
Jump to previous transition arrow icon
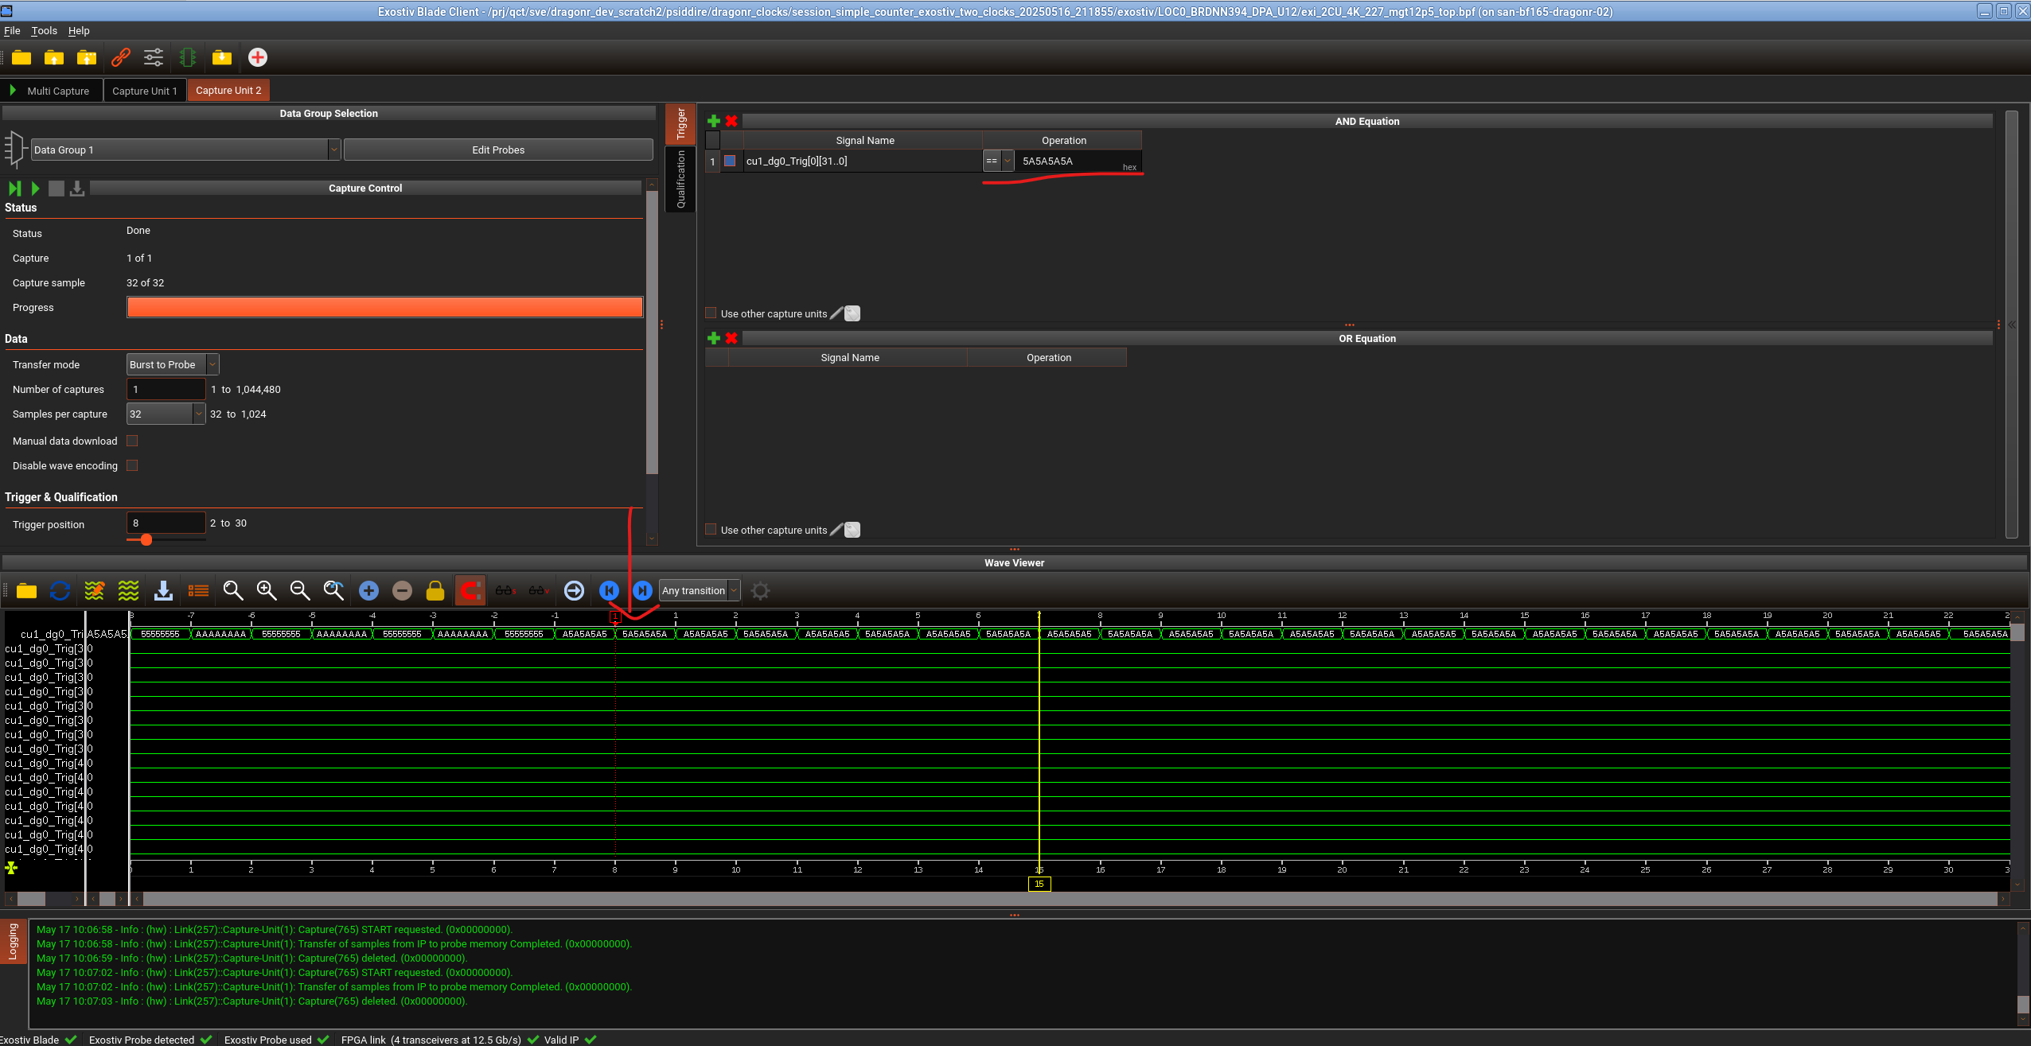click(x=609, y=590)
